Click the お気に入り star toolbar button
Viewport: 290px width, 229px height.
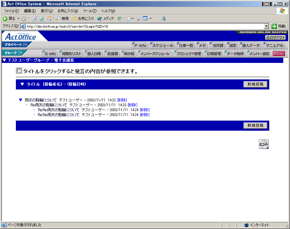click(83, 19)
